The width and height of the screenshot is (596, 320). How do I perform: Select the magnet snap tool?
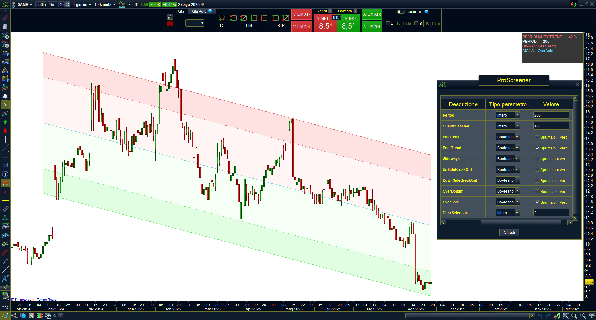click(x=5, y=183)
